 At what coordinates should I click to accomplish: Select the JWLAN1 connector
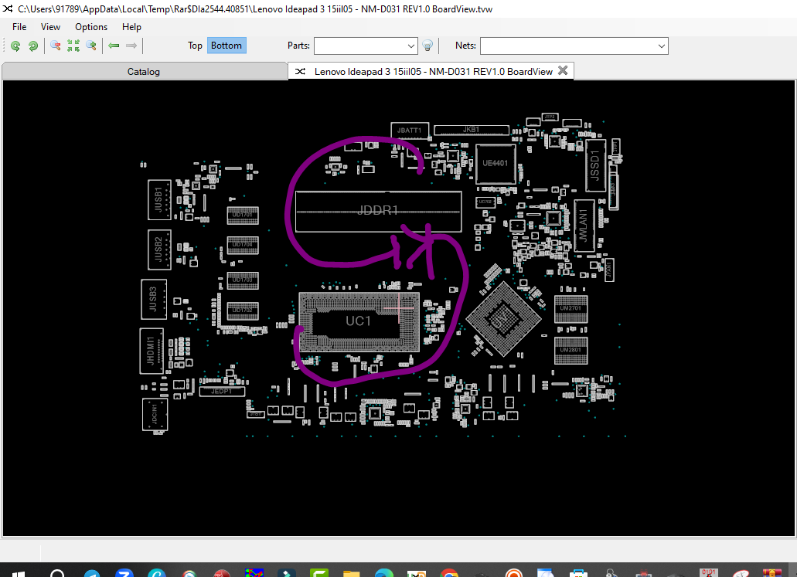584,226
